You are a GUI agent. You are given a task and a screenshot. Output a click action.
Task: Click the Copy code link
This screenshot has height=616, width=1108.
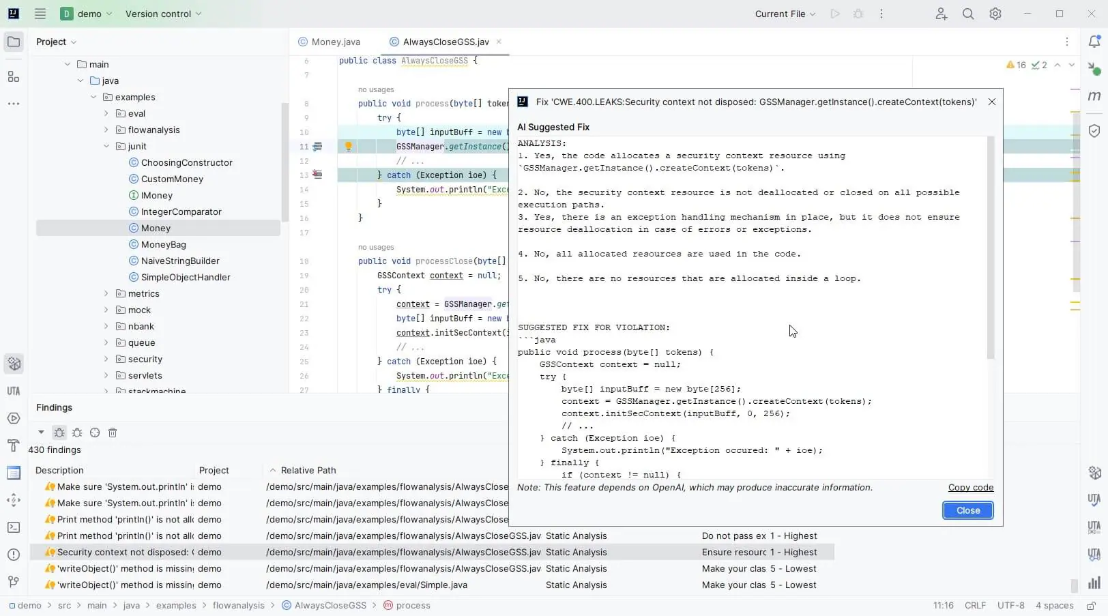pyautogui.click(x=970, y=487)
